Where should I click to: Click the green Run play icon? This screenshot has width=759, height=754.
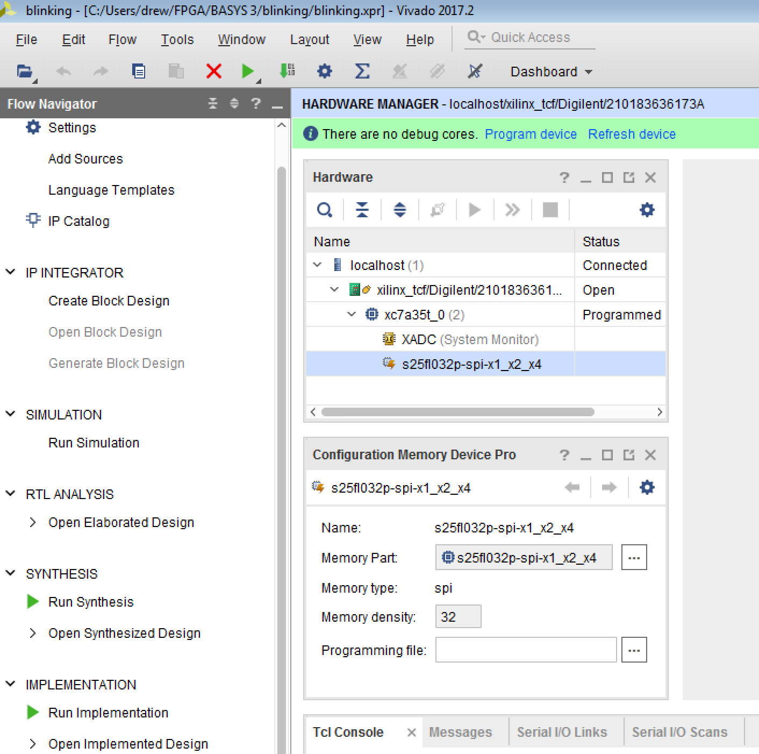pos(247,71)
